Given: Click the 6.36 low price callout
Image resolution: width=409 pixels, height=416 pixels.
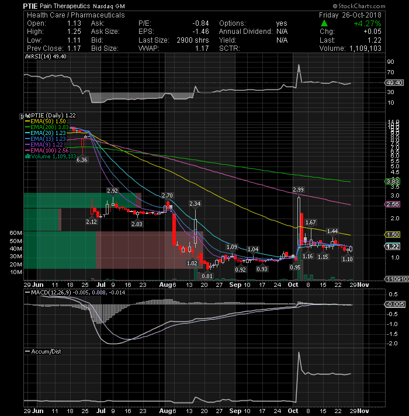Looking at the screenshot, I should tap(82, 160).
